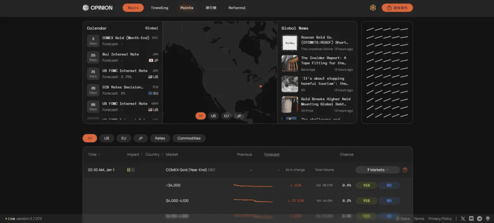The image size is (494, 223).
Task: Click the diagonal-lines banner panel
Action: click(387, 73)
